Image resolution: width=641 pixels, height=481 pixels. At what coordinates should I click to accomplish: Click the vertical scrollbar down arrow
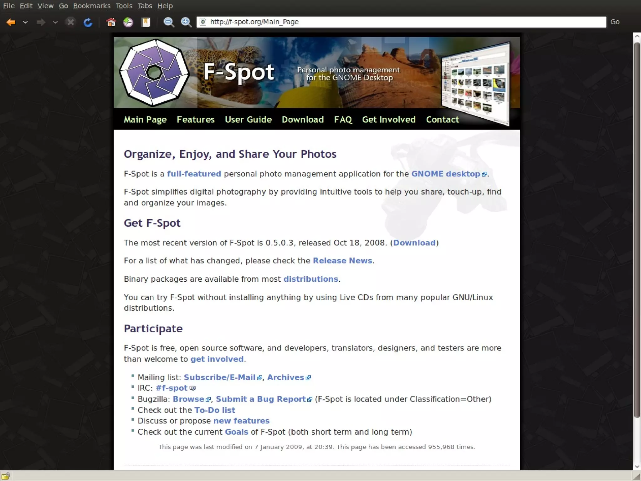tap(637, 466)
